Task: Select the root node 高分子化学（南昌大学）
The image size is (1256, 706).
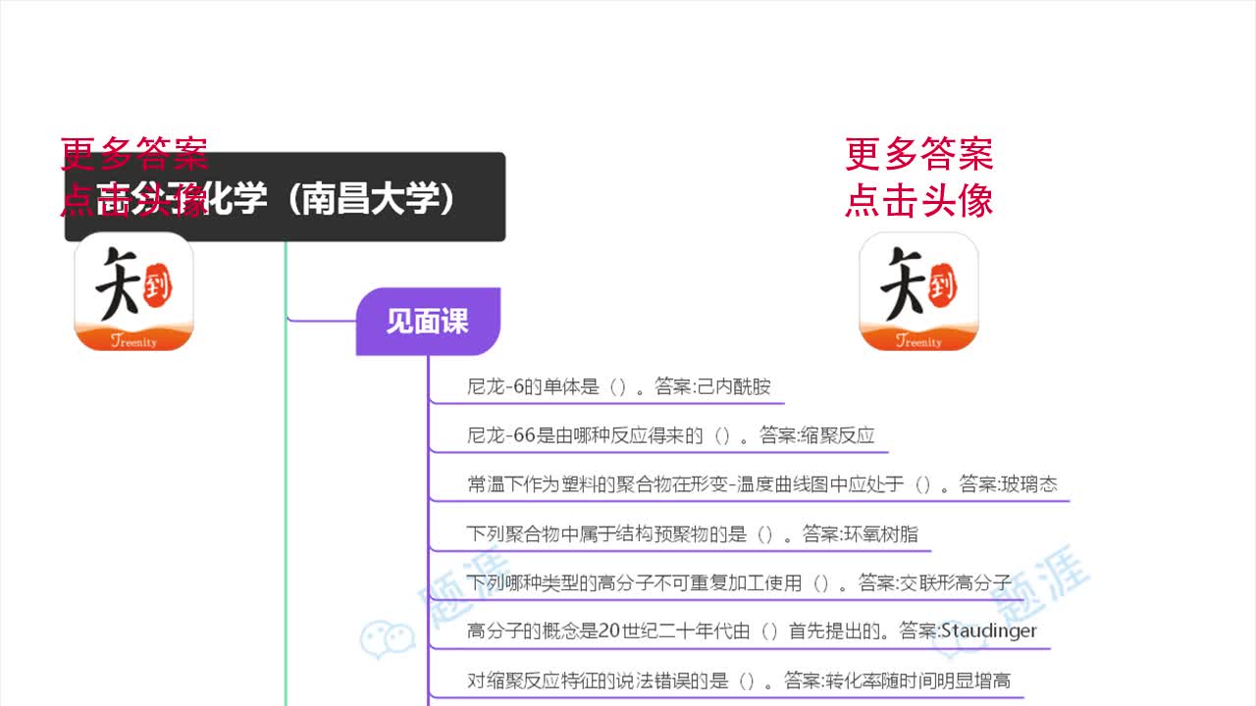Action: (285, 197)
